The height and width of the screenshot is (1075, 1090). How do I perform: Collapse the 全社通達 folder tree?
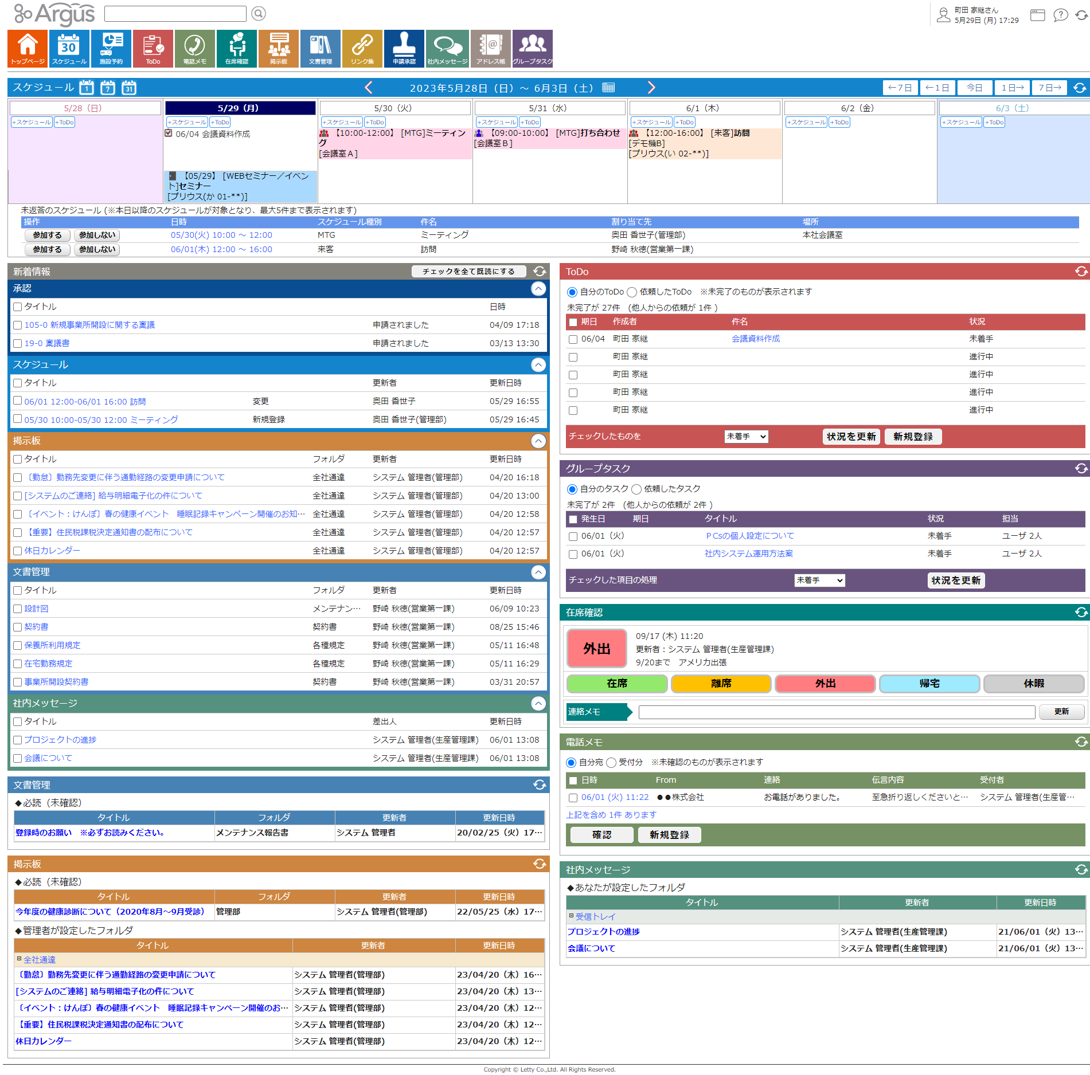19,959
